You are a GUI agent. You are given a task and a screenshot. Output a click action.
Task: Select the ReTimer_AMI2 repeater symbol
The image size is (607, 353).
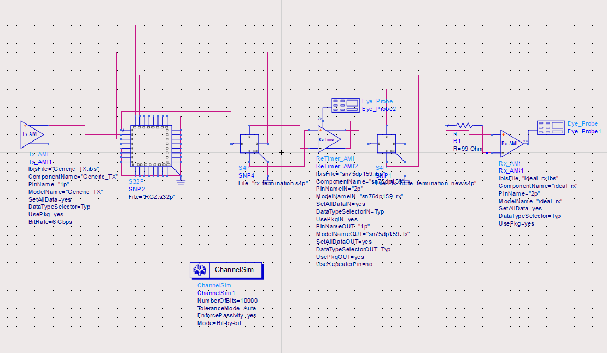pos(328,138)
